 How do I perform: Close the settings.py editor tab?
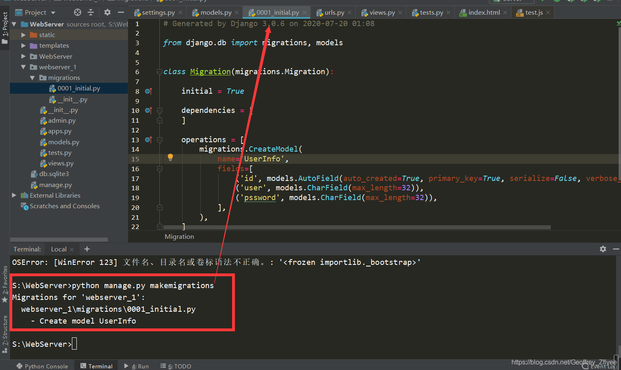pyautogui.click(x=181, y=13)
